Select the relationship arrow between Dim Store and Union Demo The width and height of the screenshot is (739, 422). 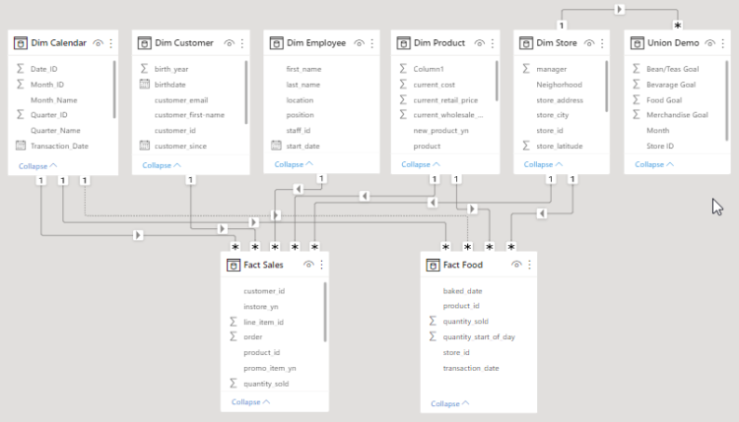pos(619,9)
